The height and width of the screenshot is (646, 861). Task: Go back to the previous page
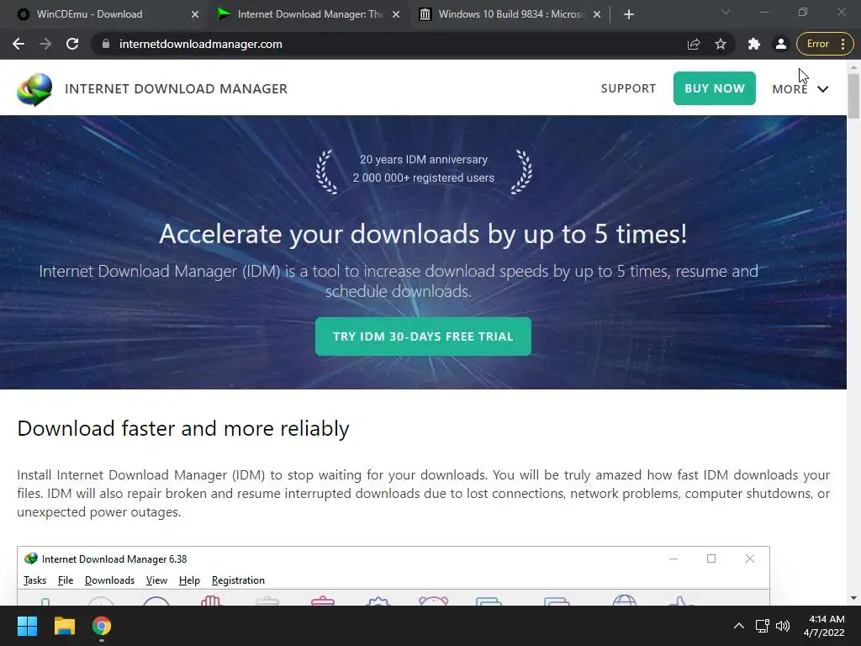tap(18, 44)
